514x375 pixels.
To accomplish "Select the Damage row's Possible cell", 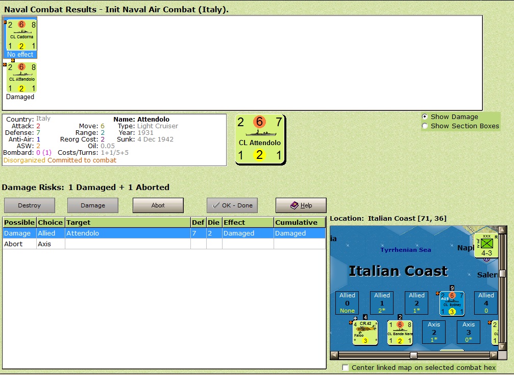I will (19, 233).
